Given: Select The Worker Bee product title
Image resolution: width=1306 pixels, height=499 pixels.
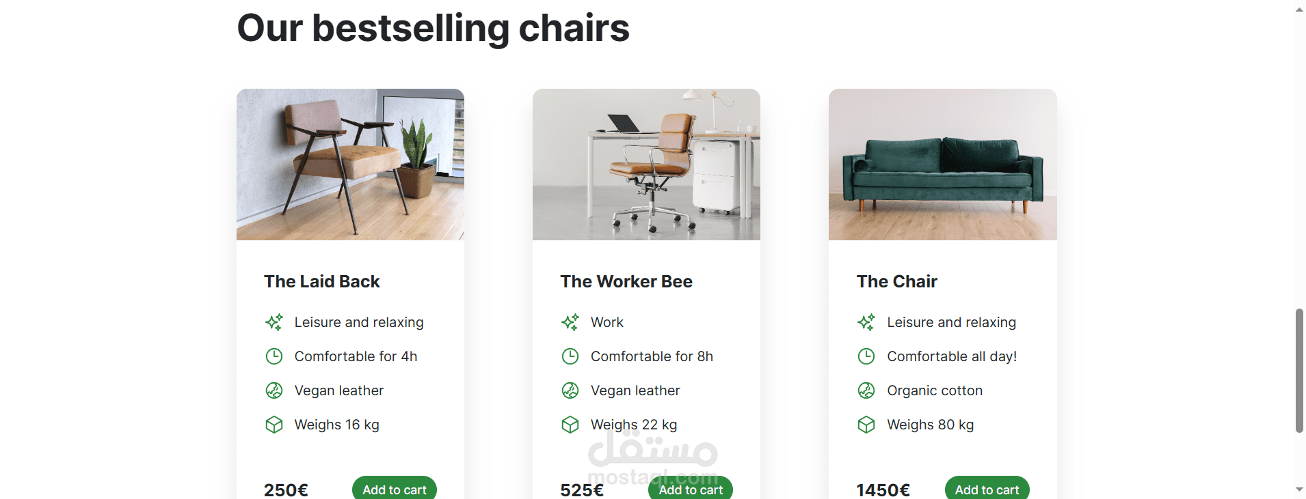Looking at the screenshot, I should pyautogui.click(x=626, y=281).
